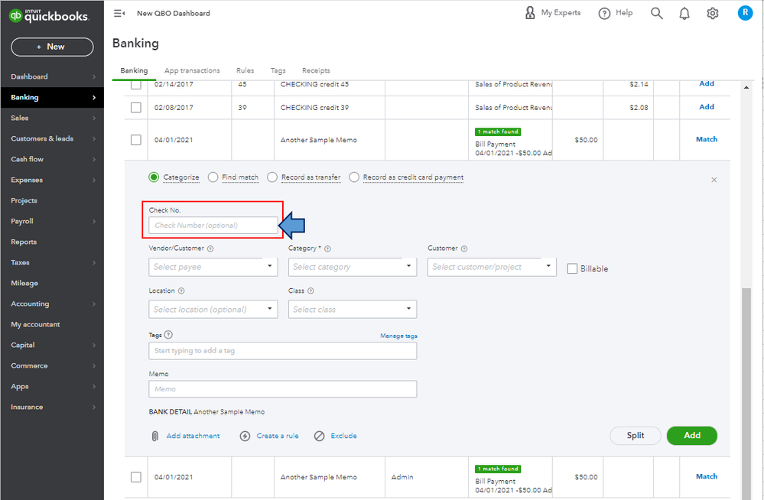Click the Add attachment paperclip icon
The width and height of the screenshot is (764, 500).
[x=154, y=436]
